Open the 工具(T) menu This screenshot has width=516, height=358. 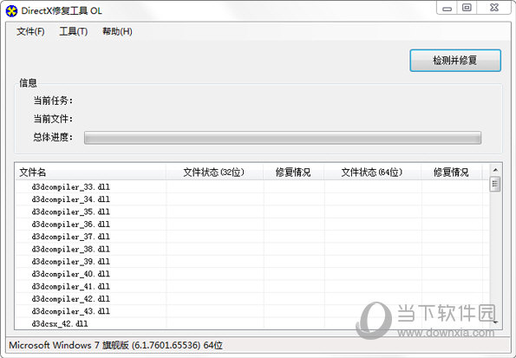(x=74, y=31)
